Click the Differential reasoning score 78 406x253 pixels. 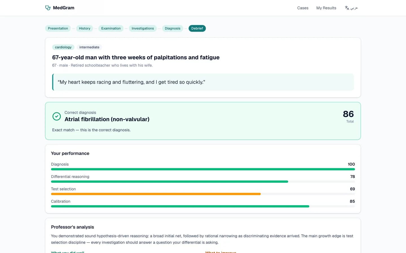point(352,177)
